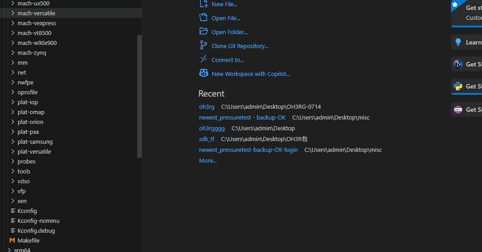
Task: Open the New File... link
Action: pos(225,4)
